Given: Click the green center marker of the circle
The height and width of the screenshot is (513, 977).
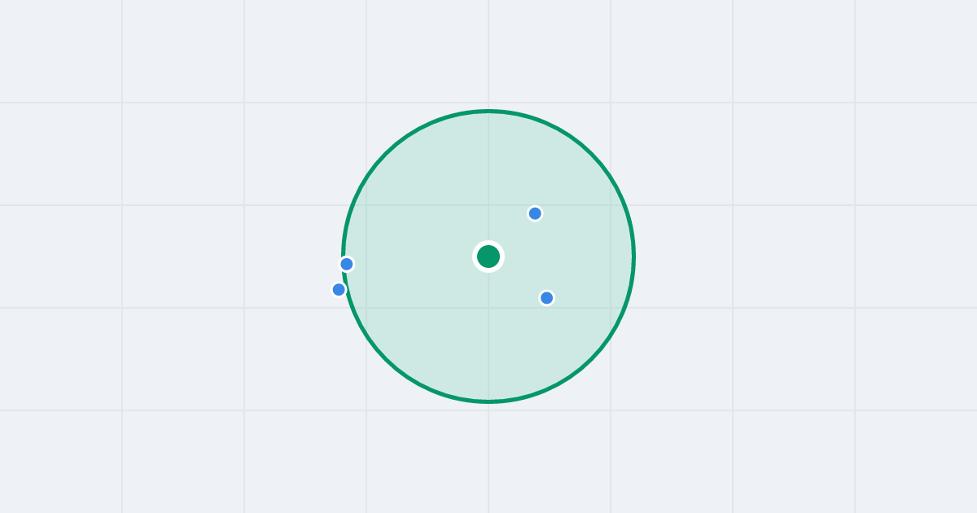Looking at the screenshot, I should pos(488,256).
